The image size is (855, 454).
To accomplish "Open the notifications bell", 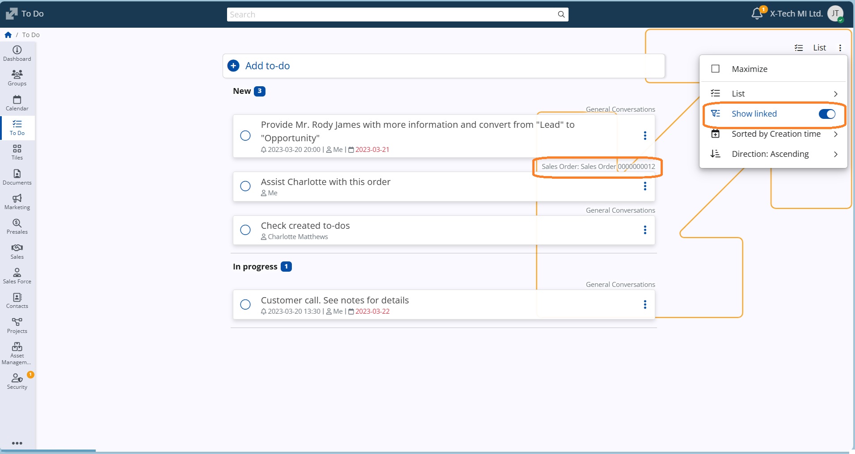I will [x=757, y=13].
